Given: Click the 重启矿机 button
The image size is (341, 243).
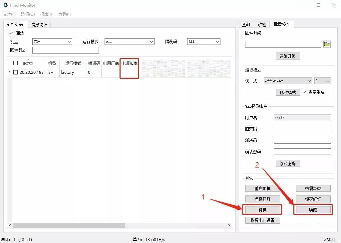Looking at the screenshot, I should 262,188.
